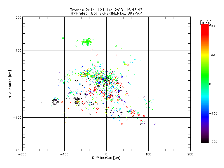The width and height of the screenshot is (224, 168).
Task: Click the 'N-S location [km]' axis label
Action: (x=10, y=84)
